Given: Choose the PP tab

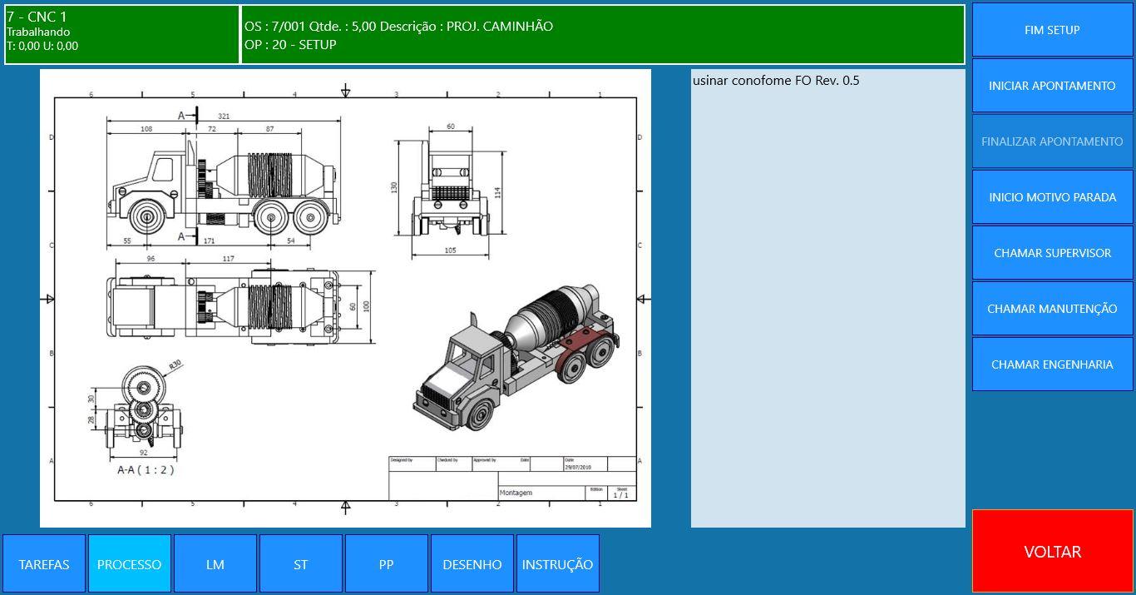Looking at the screenshot, I should pos(387,564).
